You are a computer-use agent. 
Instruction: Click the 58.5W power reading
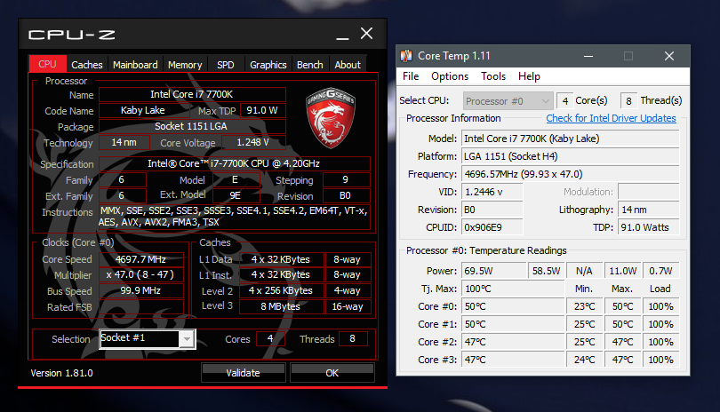click(x=547, y=271)
